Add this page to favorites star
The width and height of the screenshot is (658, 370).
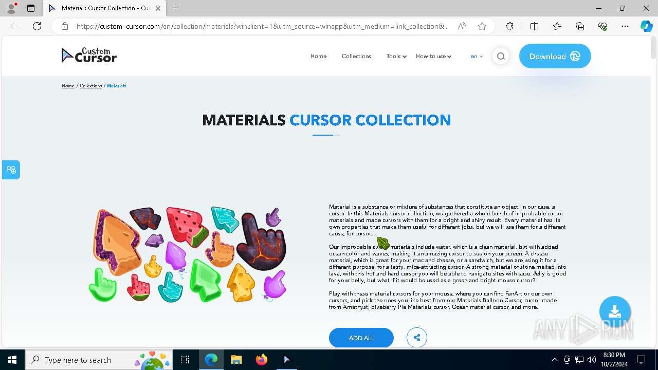tap(482, 26)
